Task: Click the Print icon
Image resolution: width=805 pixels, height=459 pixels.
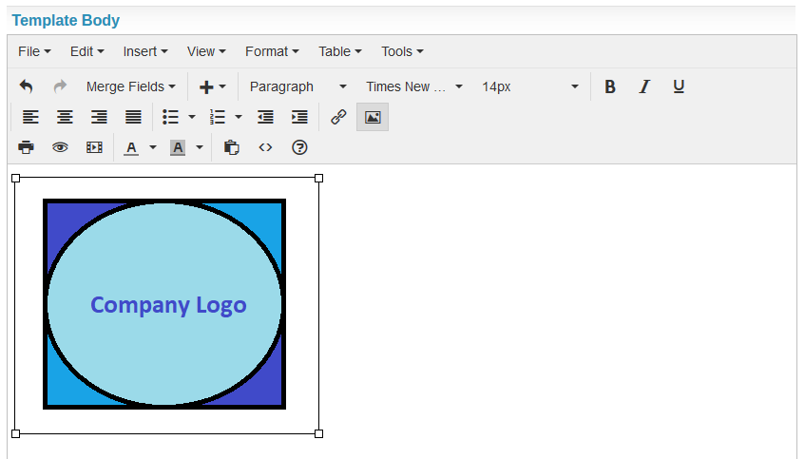Action: [27, 147]
